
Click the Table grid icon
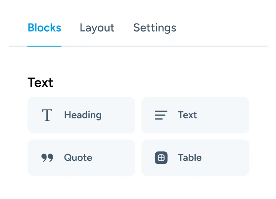click(x=161, y=158)
